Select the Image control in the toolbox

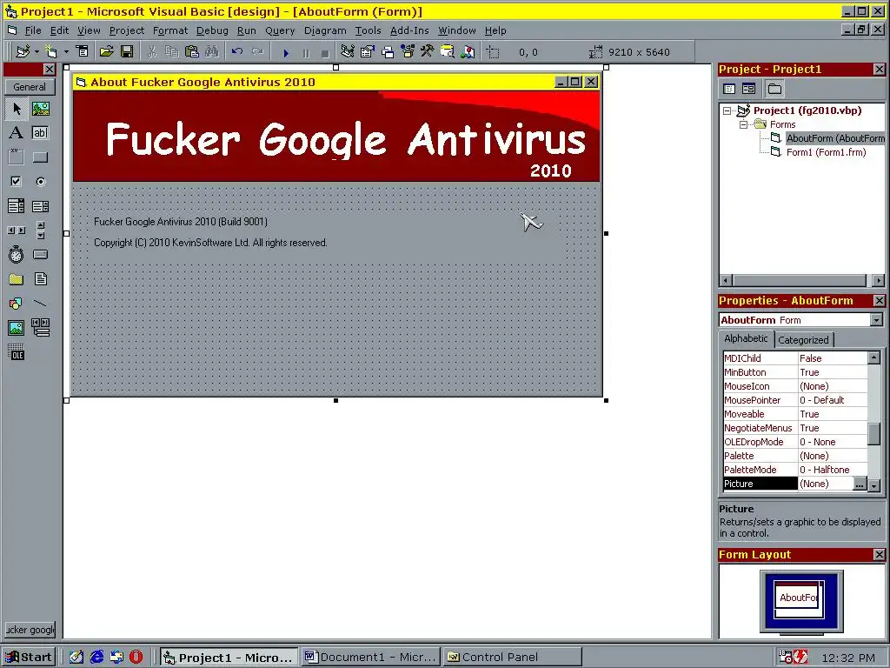[17, 328]
